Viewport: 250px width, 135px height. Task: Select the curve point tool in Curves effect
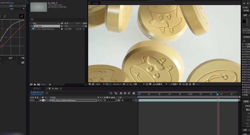tap(22, 16)
